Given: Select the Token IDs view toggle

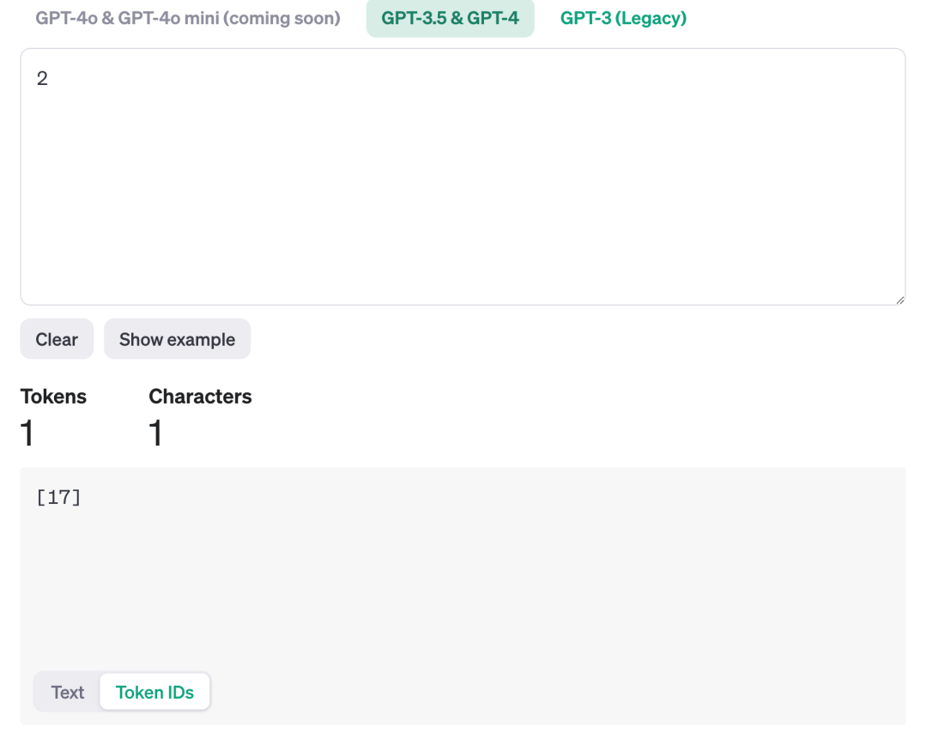Looking at the screenshot, I should pos(154,692).
